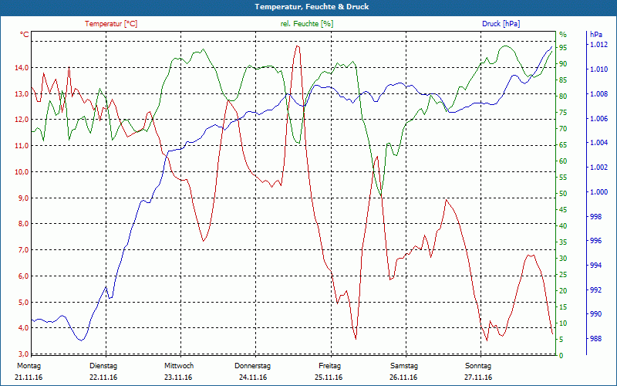Click the '70' humidity axis value

pyautogui.click(x=563, y=128)
